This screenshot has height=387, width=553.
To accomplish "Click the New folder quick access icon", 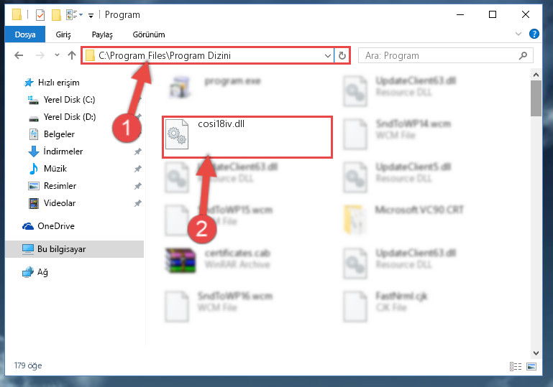I will pyautogui.click(x=56, y=15).
